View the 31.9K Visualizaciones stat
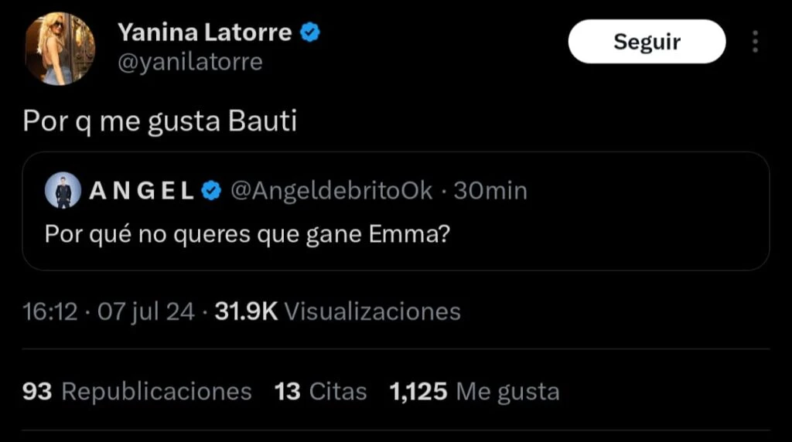 [337, 311]
